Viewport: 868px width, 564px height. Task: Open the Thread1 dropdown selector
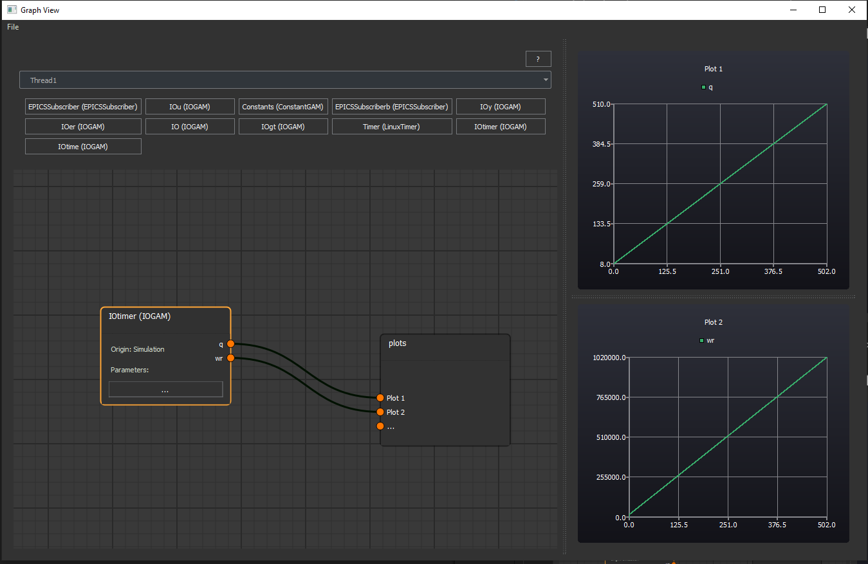pyautogui.click(x=285, y=80)
